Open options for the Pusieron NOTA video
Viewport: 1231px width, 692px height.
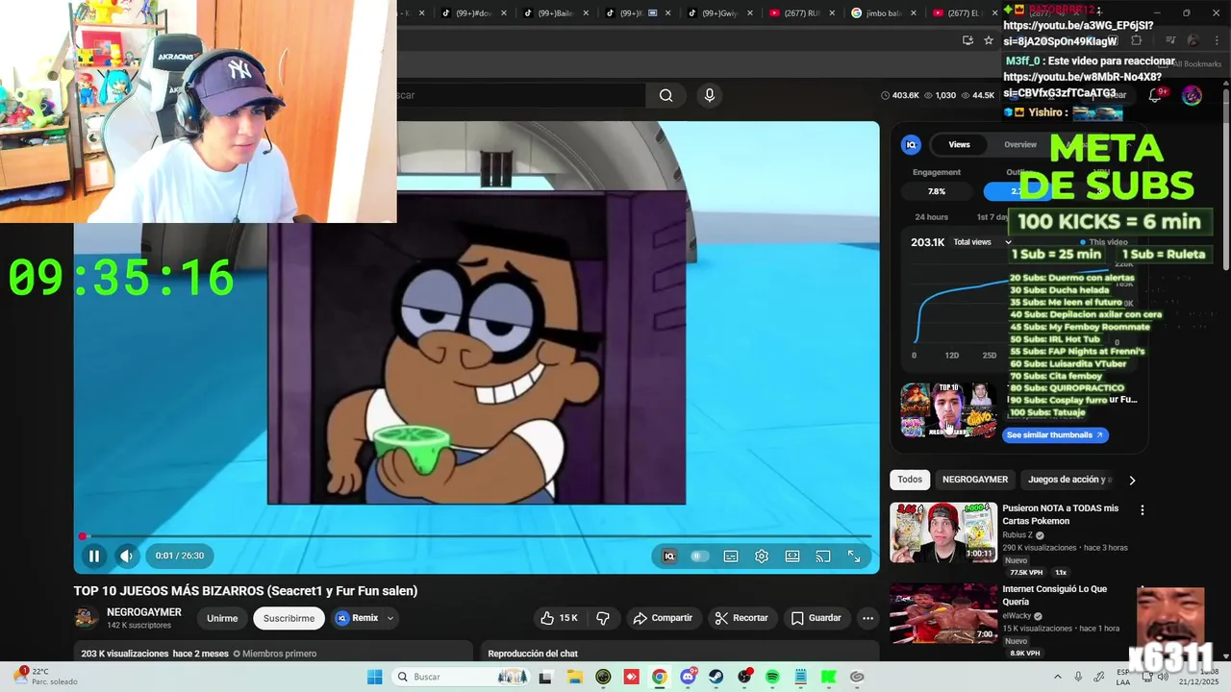(x=1143, y=510)
